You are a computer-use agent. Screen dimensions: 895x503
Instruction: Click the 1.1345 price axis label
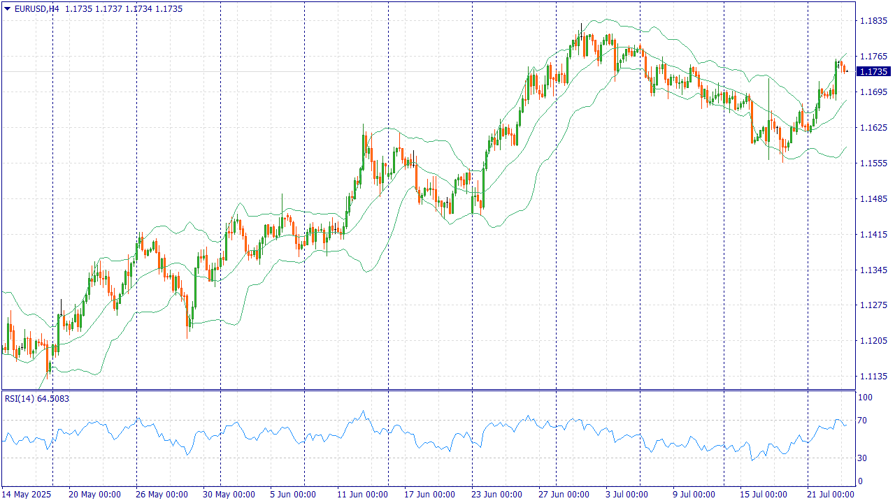point(873,270)
